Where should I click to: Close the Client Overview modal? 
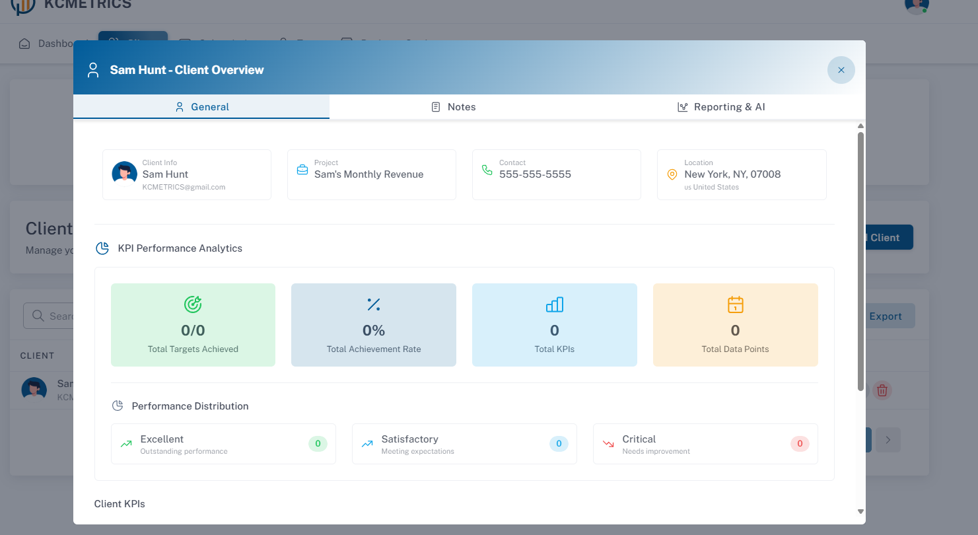click(841, 70)
